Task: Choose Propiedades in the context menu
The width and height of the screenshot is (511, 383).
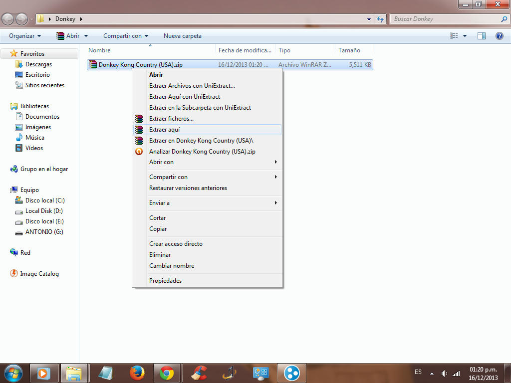Action: click(165, 281)
